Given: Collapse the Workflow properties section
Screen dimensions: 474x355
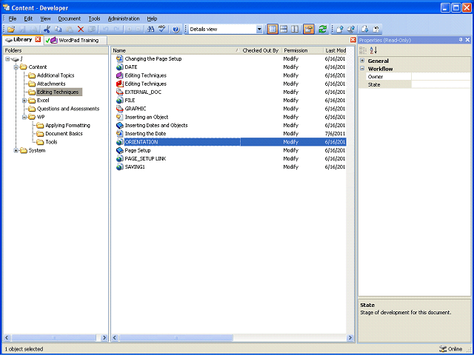Looking at the screenshot, I should (x=362, y=69).
